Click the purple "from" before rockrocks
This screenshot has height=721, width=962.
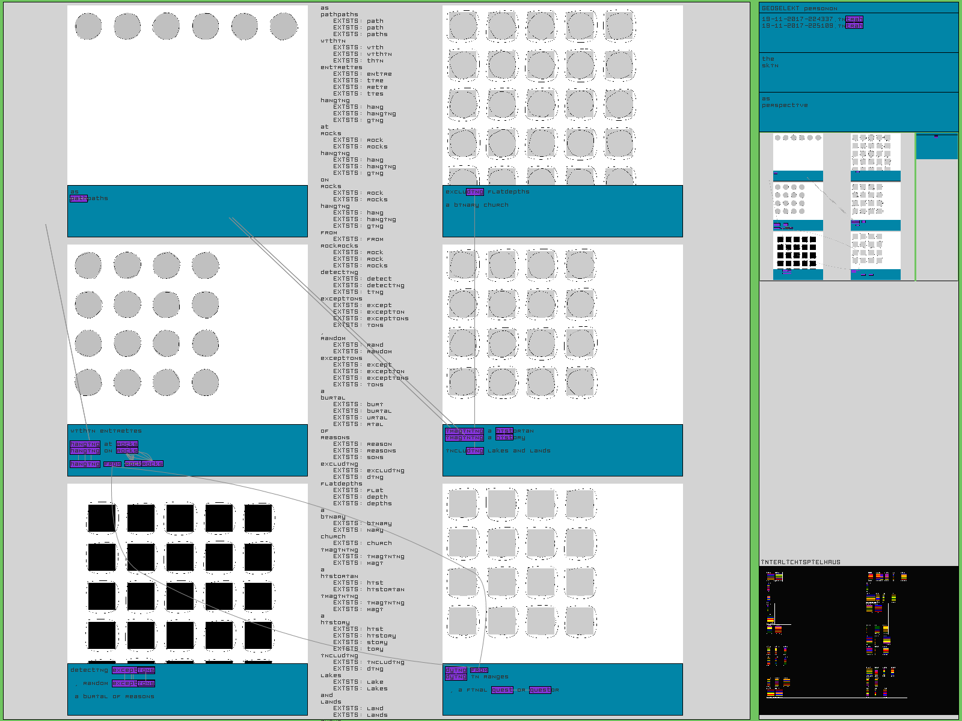(112, 464)
